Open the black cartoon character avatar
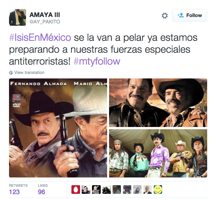The image size is (212, 199). pos(96,189)
